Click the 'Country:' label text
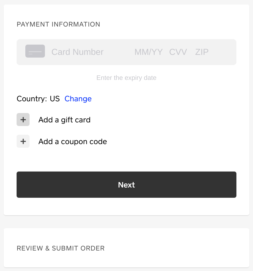 pyautogui.click(x=32, y=99)
